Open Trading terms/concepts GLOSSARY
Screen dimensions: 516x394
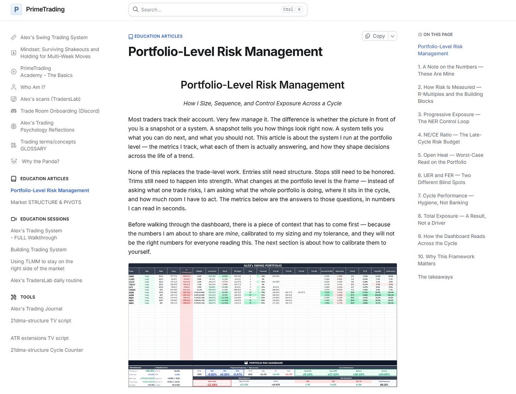click(x=48, y=145)
